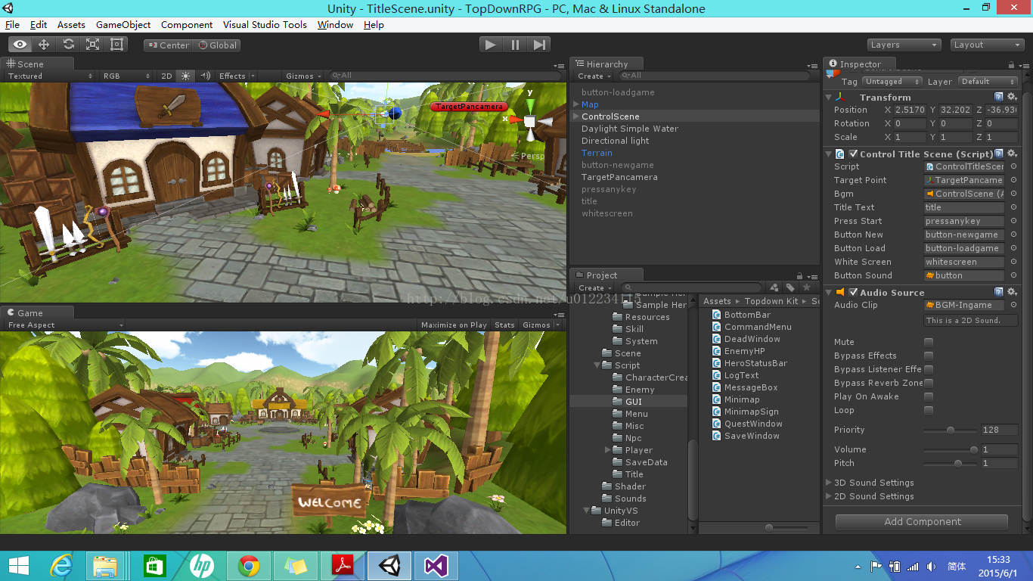Adjust the Pitch slider

pos(951,463)
